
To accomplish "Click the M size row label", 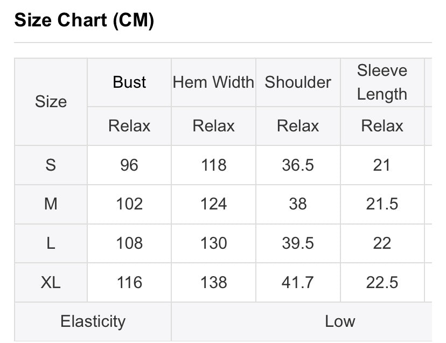I will (51, 204).
